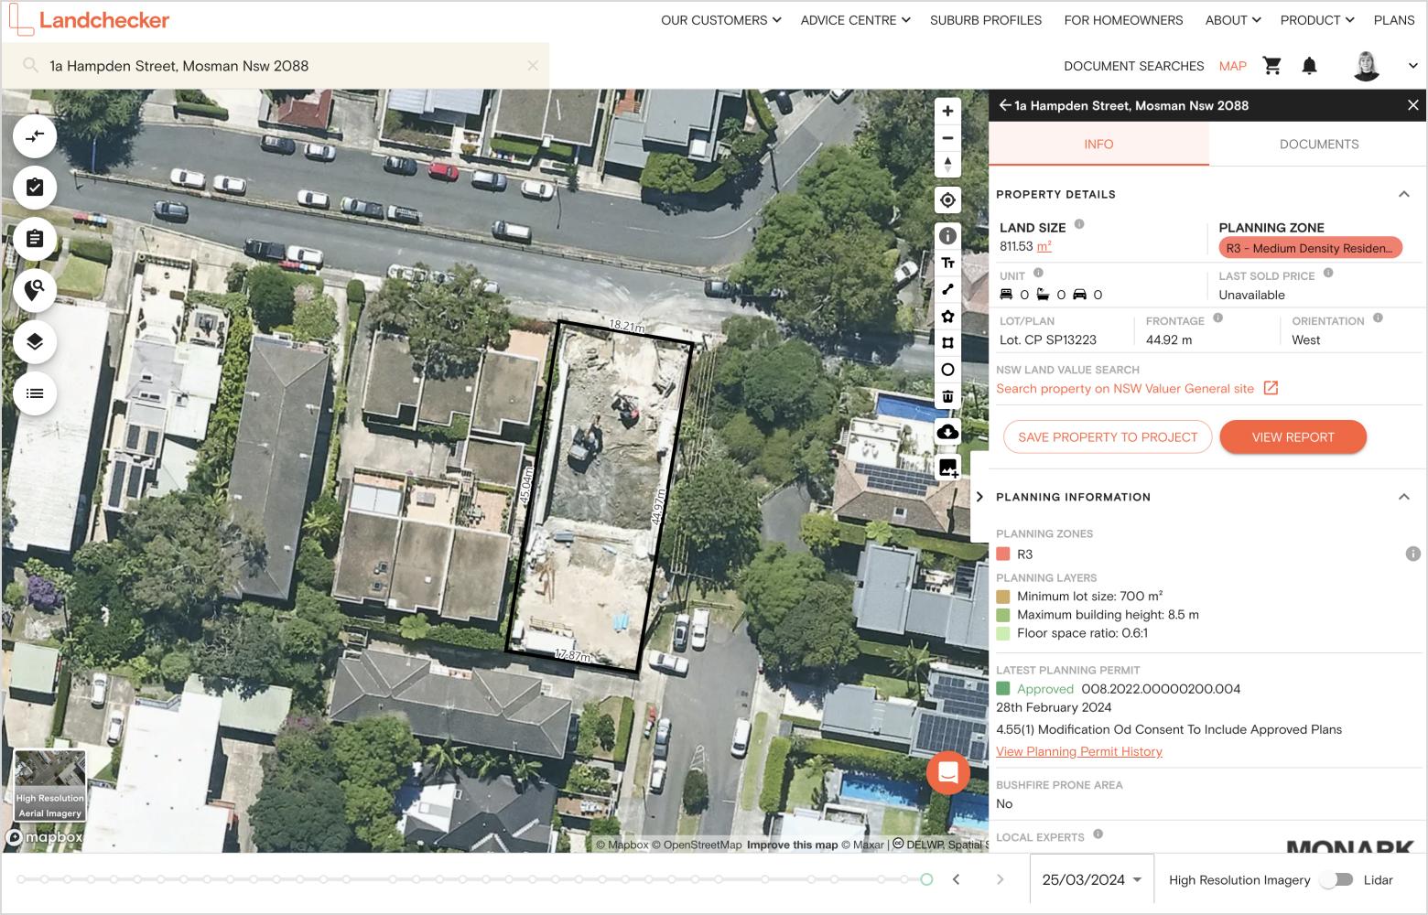Open the user profile avatar
The height and width of the screenshot is (915, 1428).
pos(1366,66)
